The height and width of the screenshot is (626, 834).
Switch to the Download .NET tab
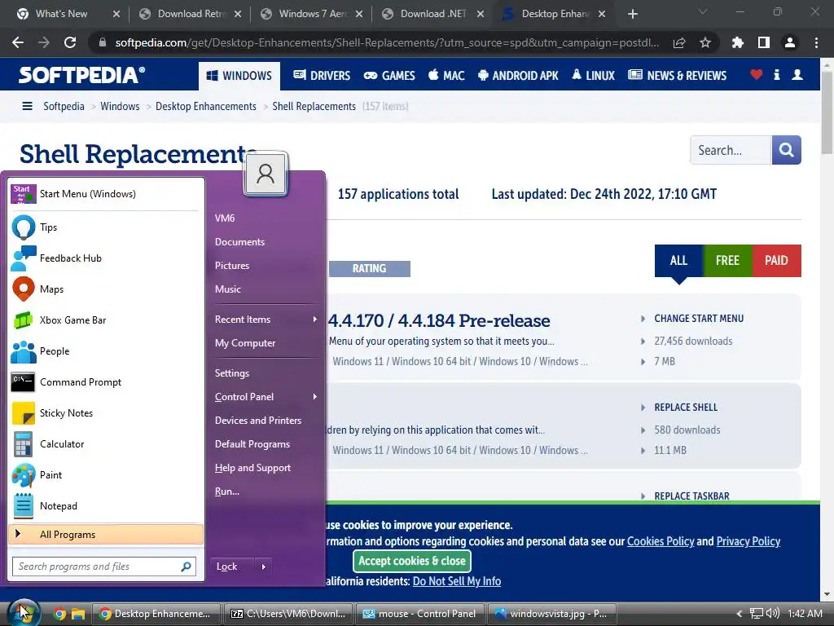click(433, 14)
